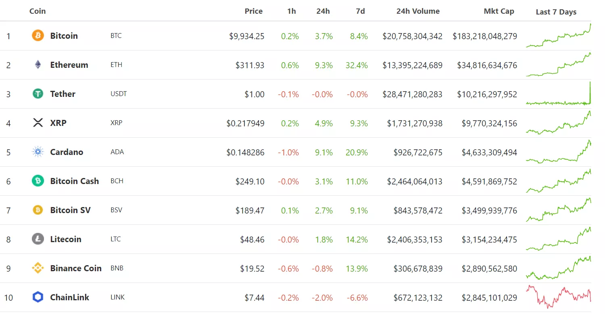Click the Binance Coin yellow logo
The height and width of the screenshot is (314, 605).
38,268
